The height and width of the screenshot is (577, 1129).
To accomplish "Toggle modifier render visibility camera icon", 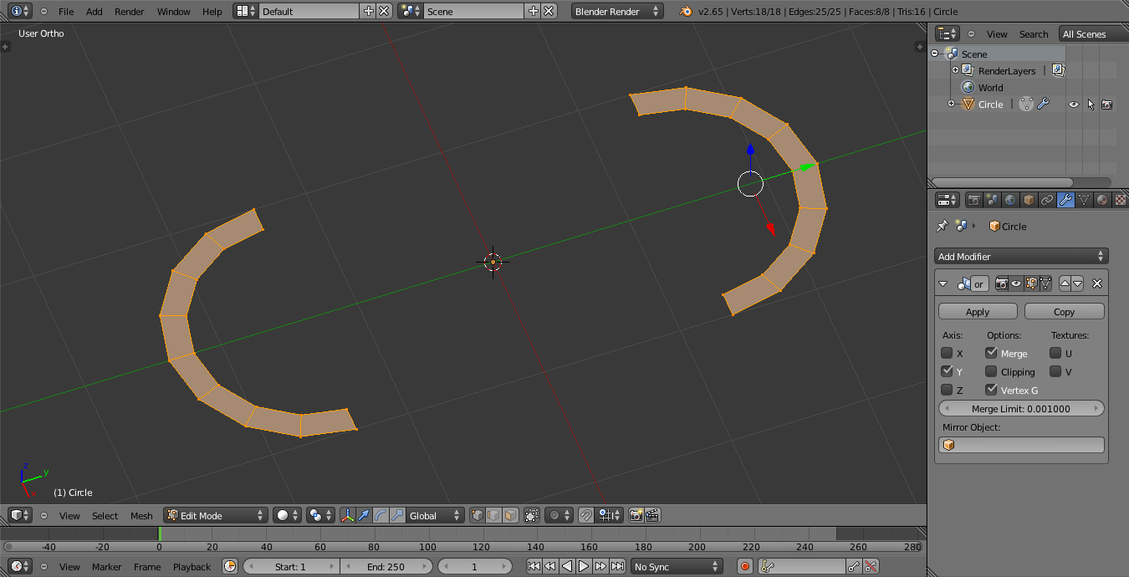I will click(1001, 283).
